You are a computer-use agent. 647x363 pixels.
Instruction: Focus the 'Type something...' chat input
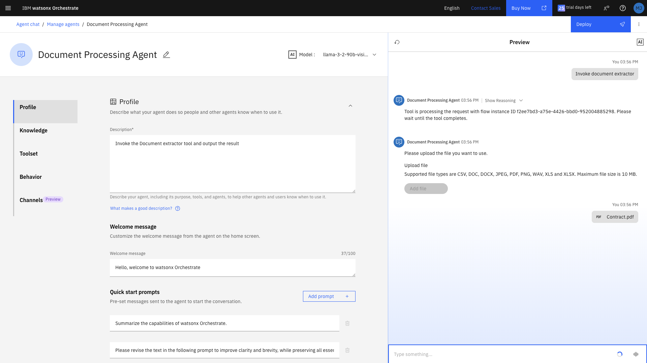click(x=502, y=354)
